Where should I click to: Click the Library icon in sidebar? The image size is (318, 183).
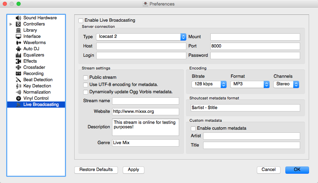point(19,30)
